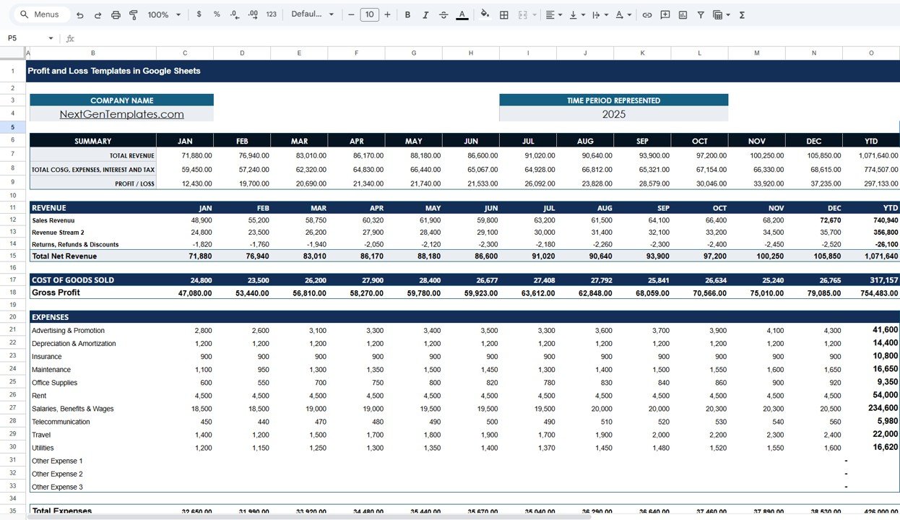This screenshot has width=900, height=520.
Task: Increase decimal places for selection
Action: click(x=251, y=14)
